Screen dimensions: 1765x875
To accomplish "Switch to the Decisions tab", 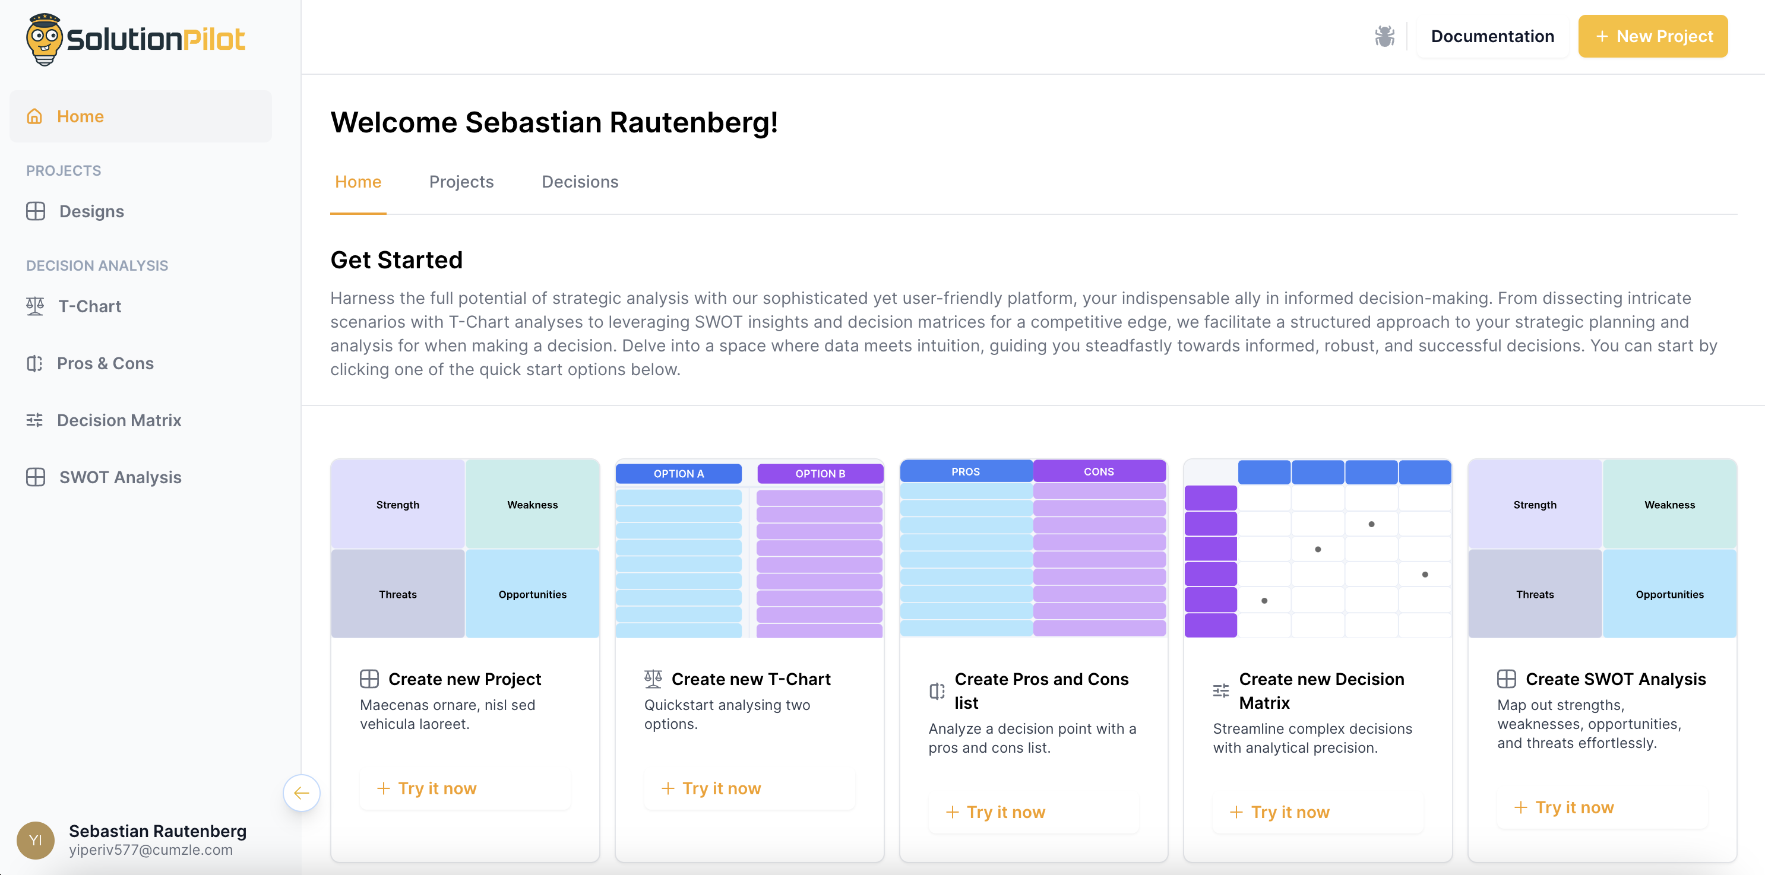I will coord(580,182).
